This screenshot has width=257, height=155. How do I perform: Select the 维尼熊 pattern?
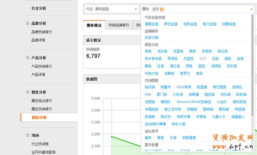tap(209, 94)
